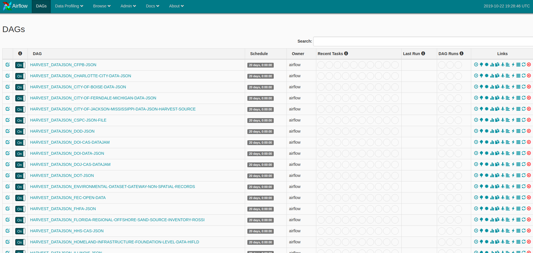This screenshot has width=533, height=253.
Task: Open Task Duration chart for FLORIDA-REGIONAL-OFFSHORE DAG
Action: click(492, 220)
